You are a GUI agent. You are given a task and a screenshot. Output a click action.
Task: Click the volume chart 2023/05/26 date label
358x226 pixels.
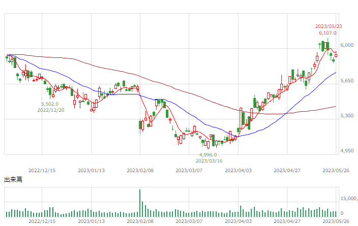(336, 221)
